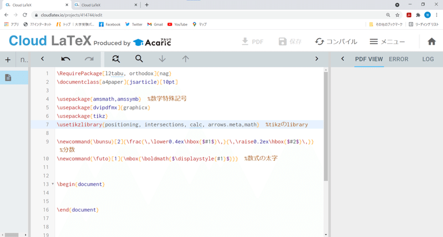The image size is (443, 237).
Task: Download PDF using the PDF button
Action: tap(253, 41)
